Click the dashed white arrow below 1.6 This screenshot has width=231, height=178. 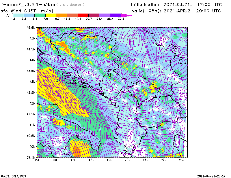tap(8, 15)
